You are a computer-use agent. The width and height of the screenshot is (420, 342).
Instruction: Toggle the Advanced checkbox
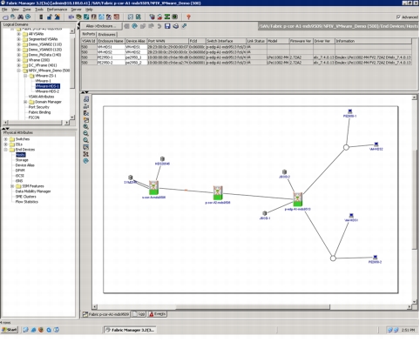[x=398, y=17]
